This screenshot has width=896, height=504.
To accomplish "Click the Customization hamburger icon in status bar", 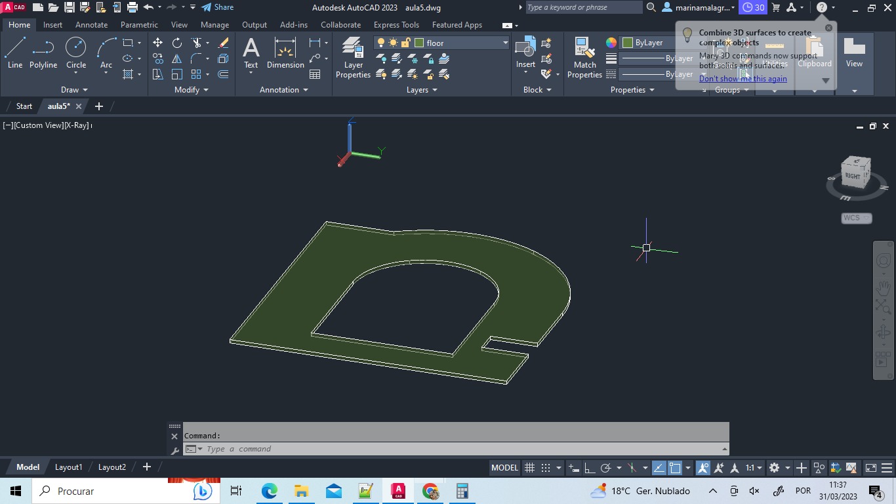I will [x=887, y=468].
